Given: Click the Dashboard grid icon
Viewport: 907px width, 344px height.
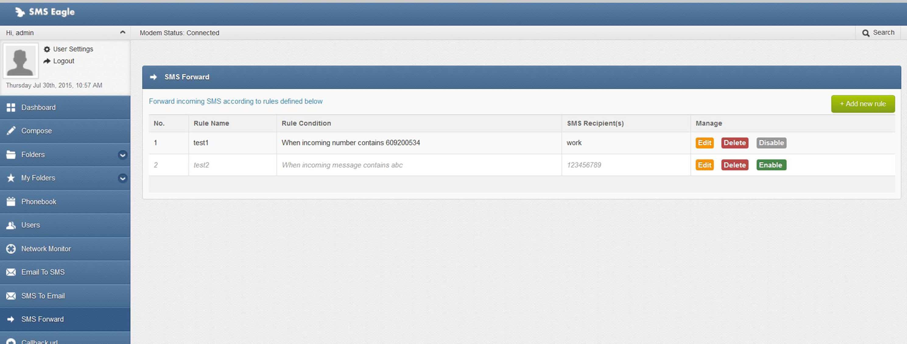Looking at the screenshot, I should click(x=11, y=108).
